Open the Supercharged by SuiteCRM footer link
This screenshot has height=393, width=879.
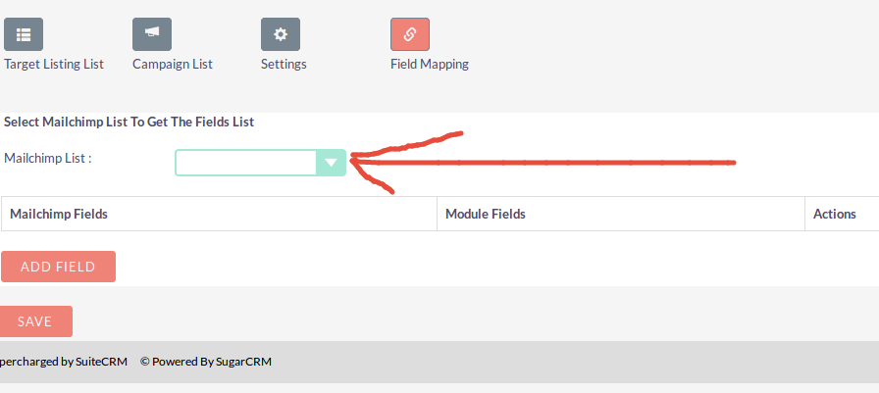64,362
